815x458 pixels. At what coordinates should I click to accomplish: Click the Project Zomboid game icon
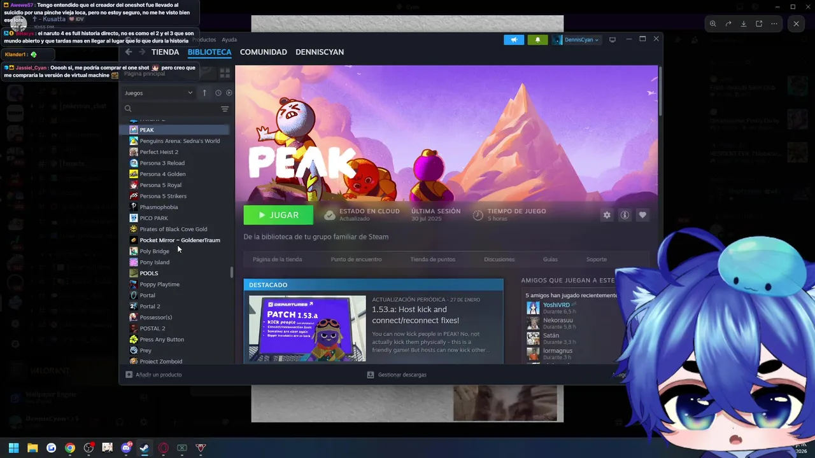[x=134, y=361]
